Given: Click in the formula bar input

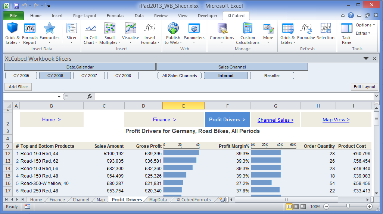Looking at the screenshot, I should (x=234, y=96).
